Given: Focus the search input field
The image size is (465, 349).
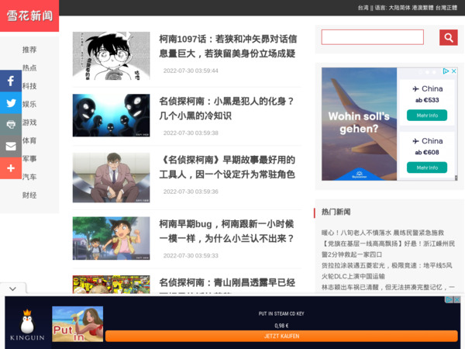Looking at the screenshot, I should (373, 37).
